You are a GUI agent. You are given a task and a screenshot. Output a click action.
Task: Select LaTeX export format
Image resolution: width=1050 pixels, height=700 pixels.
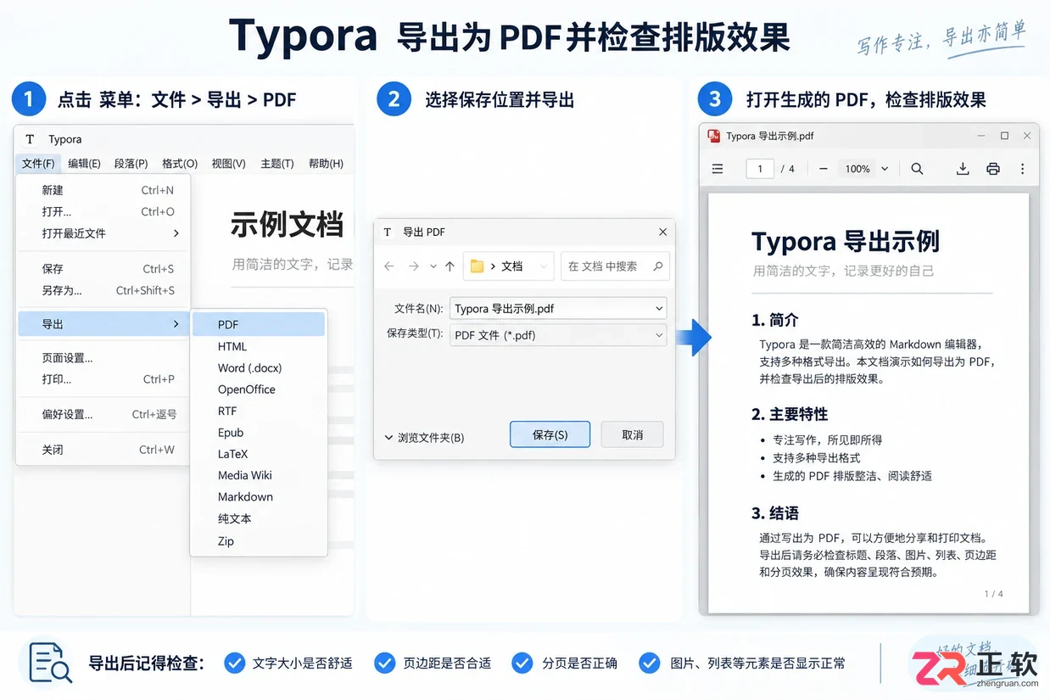click(x=259, y=454)
